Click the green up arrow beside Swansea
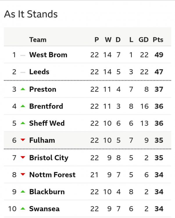 tap(23, 209)
